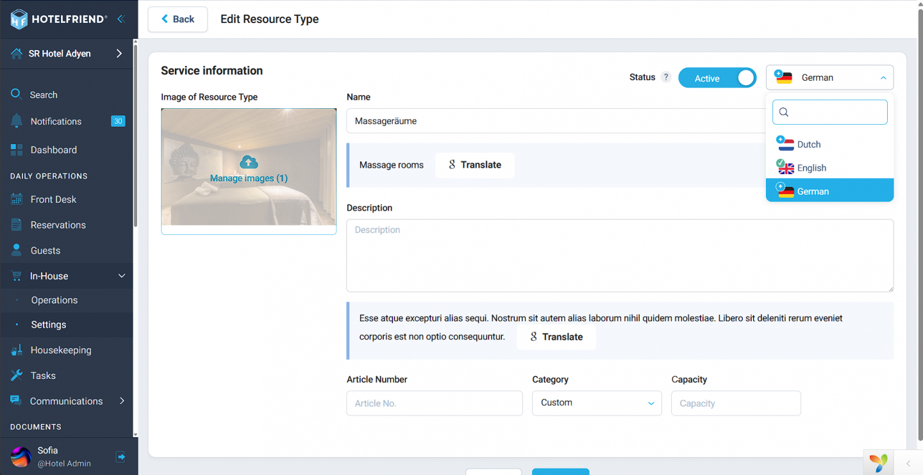Click the Reservations document icon
The height and width of the screenshot is (475, 923).
(x=17, y=225)
